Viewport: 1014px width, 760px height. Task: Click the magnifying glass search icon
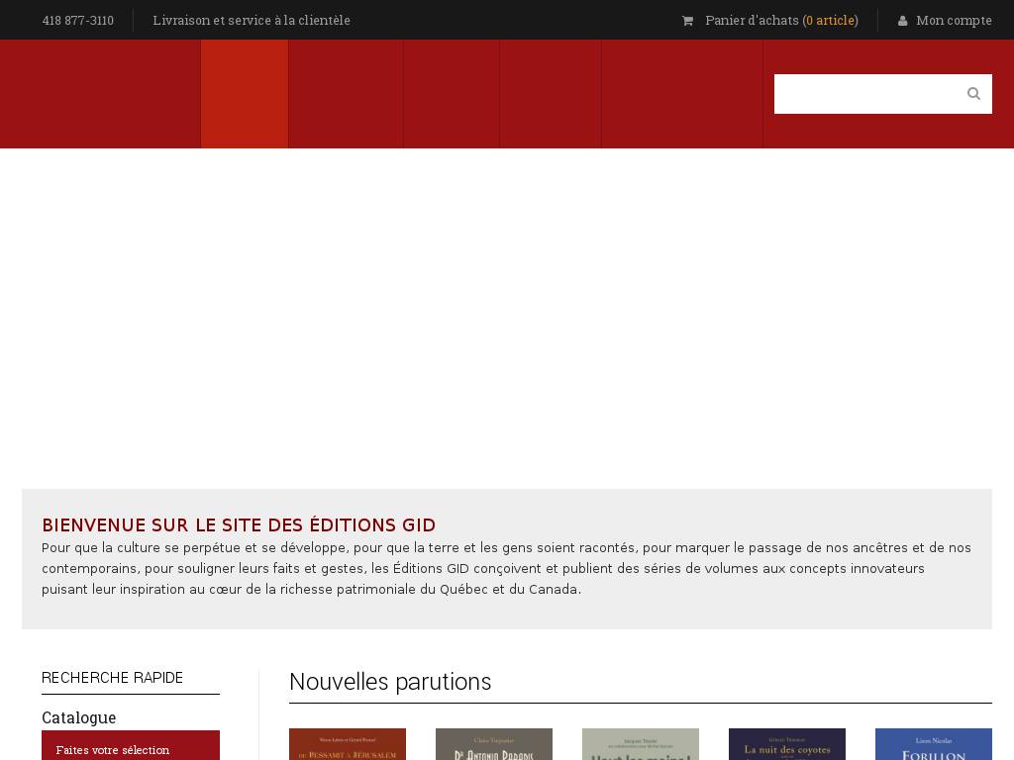point(973,94)
